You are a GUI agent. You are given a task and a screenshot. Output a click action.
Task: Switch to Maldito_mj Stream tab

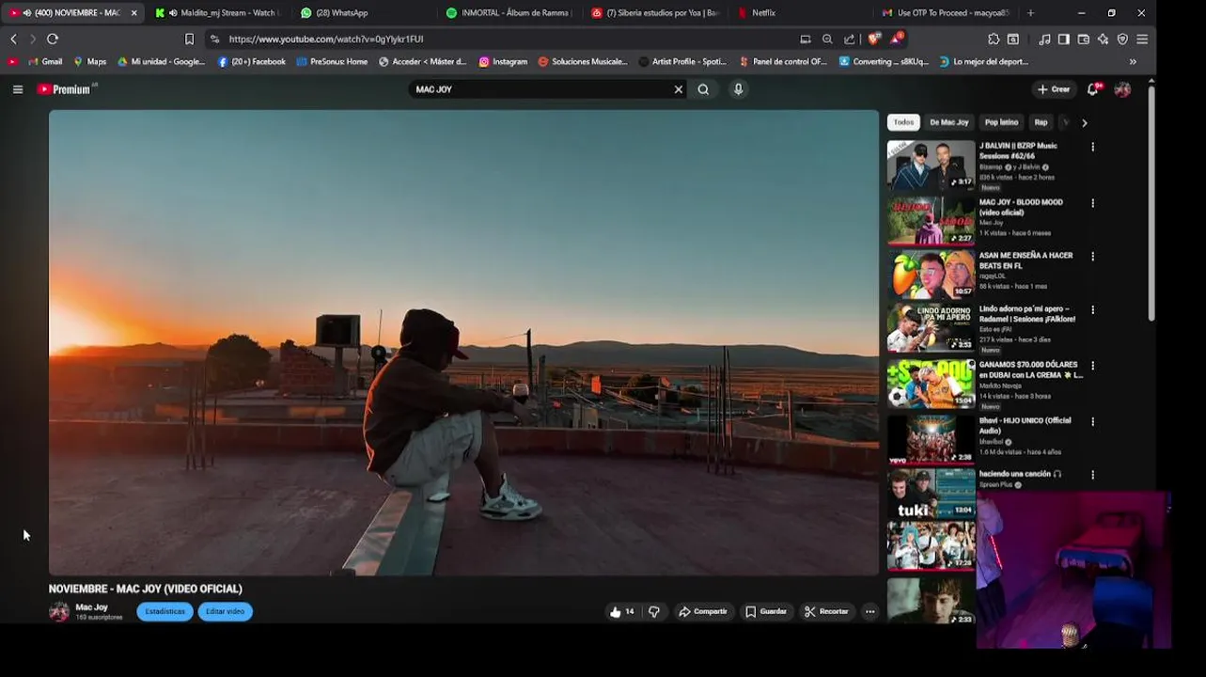click(x=217, y=13)
